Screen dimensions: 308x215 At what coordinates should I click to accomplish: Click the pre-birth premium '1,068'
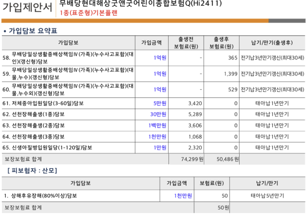[x=195, y=137]
